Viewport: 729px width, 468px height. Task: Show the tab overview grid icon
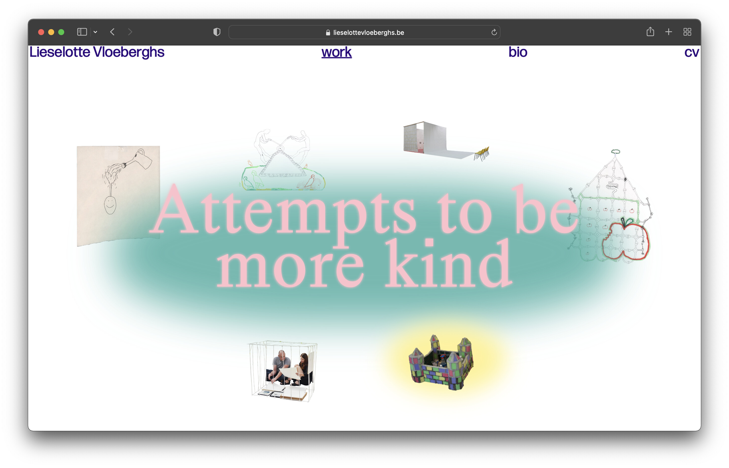(x=687, y=32)
